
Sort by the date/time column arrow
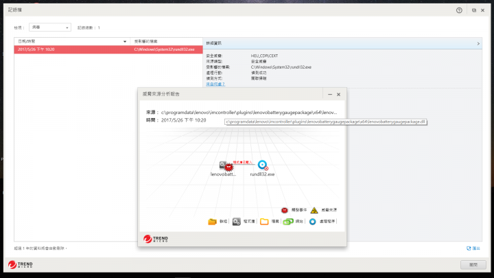coord(125,41)
